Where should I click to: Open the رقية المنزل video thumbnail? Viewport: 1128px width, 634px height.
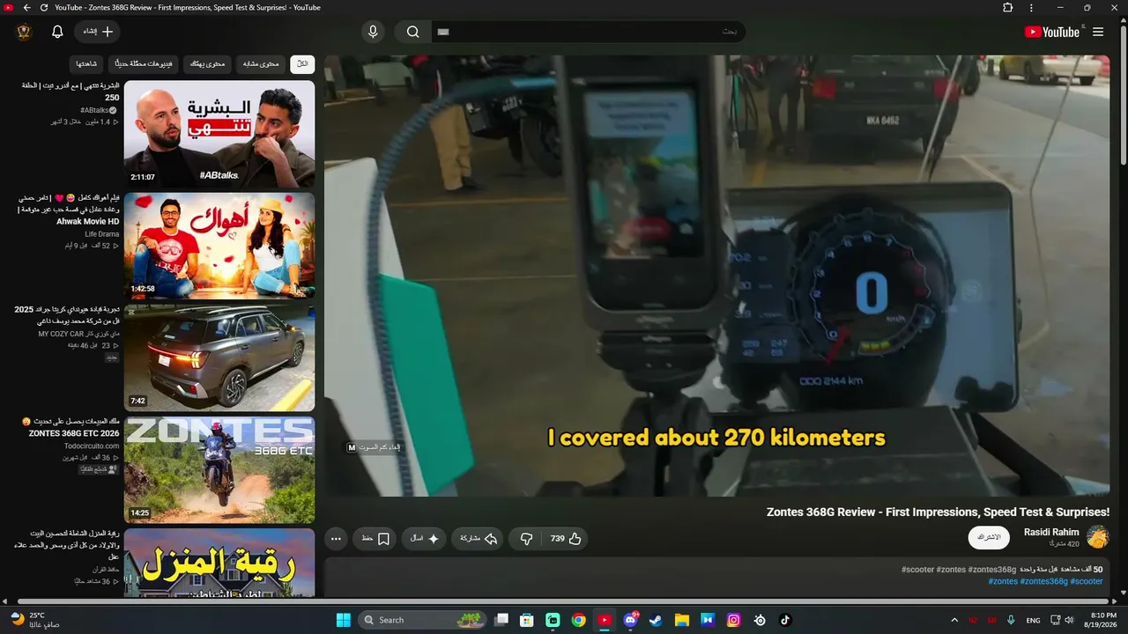[219, 564]
